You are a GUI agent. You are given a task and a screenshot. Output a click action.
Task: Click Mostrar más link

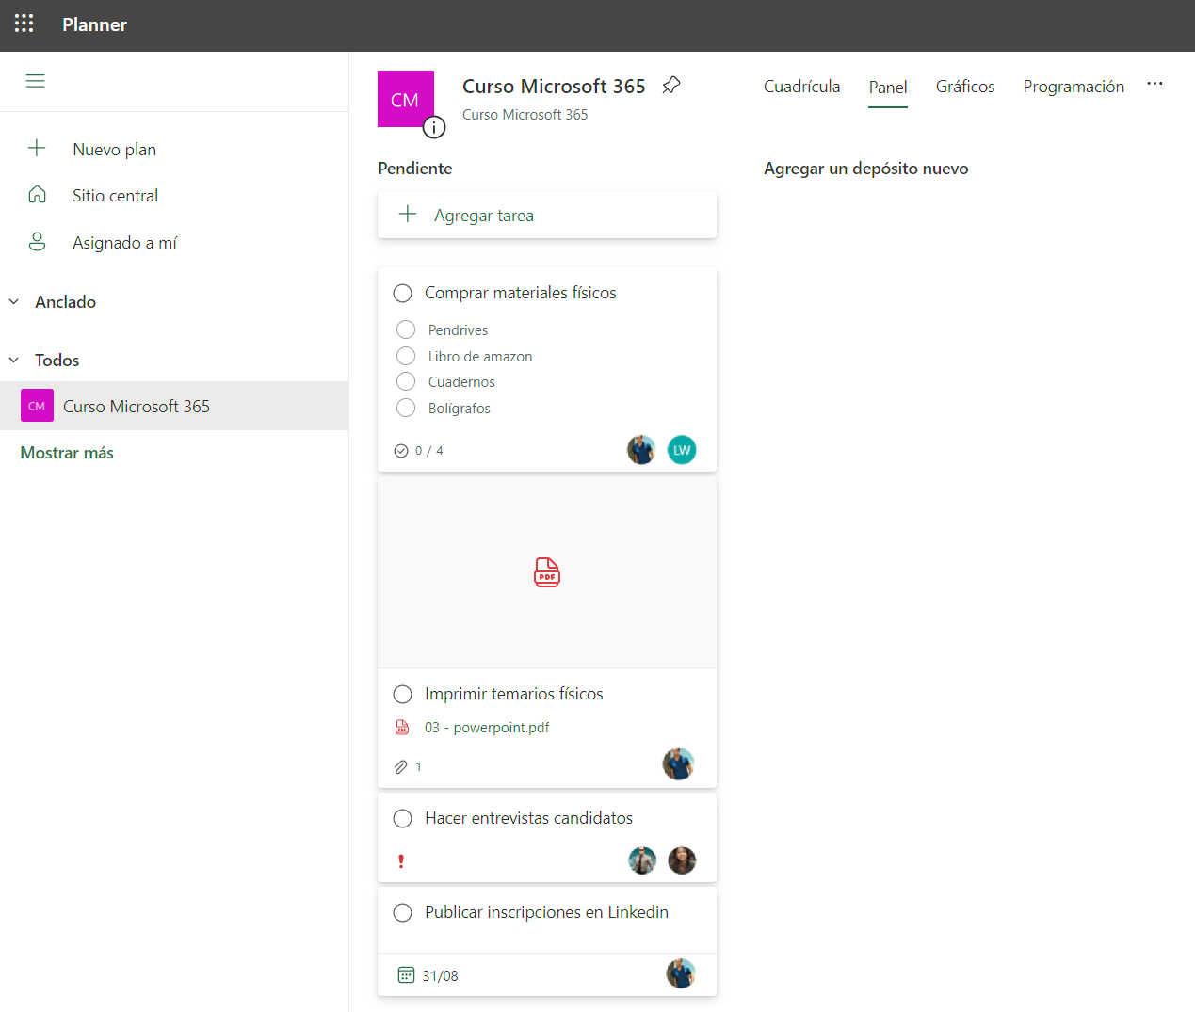coord(67,453)
